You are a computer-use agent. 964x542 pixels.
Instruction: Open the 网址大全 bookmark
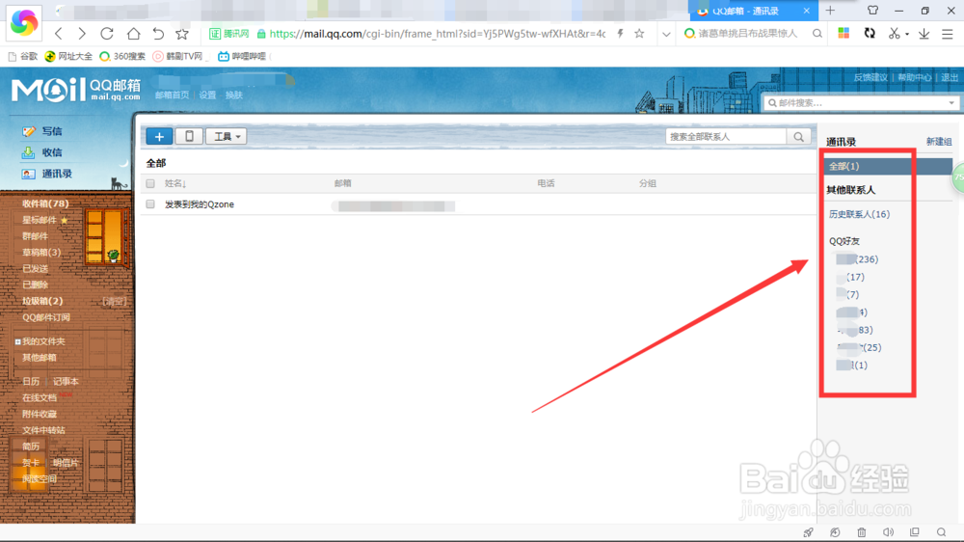click(x=68, y=56)
